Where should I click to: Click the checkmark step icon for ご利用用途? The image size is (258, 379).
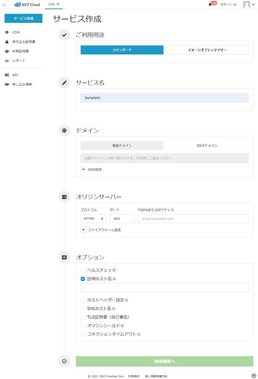[64, 35]
